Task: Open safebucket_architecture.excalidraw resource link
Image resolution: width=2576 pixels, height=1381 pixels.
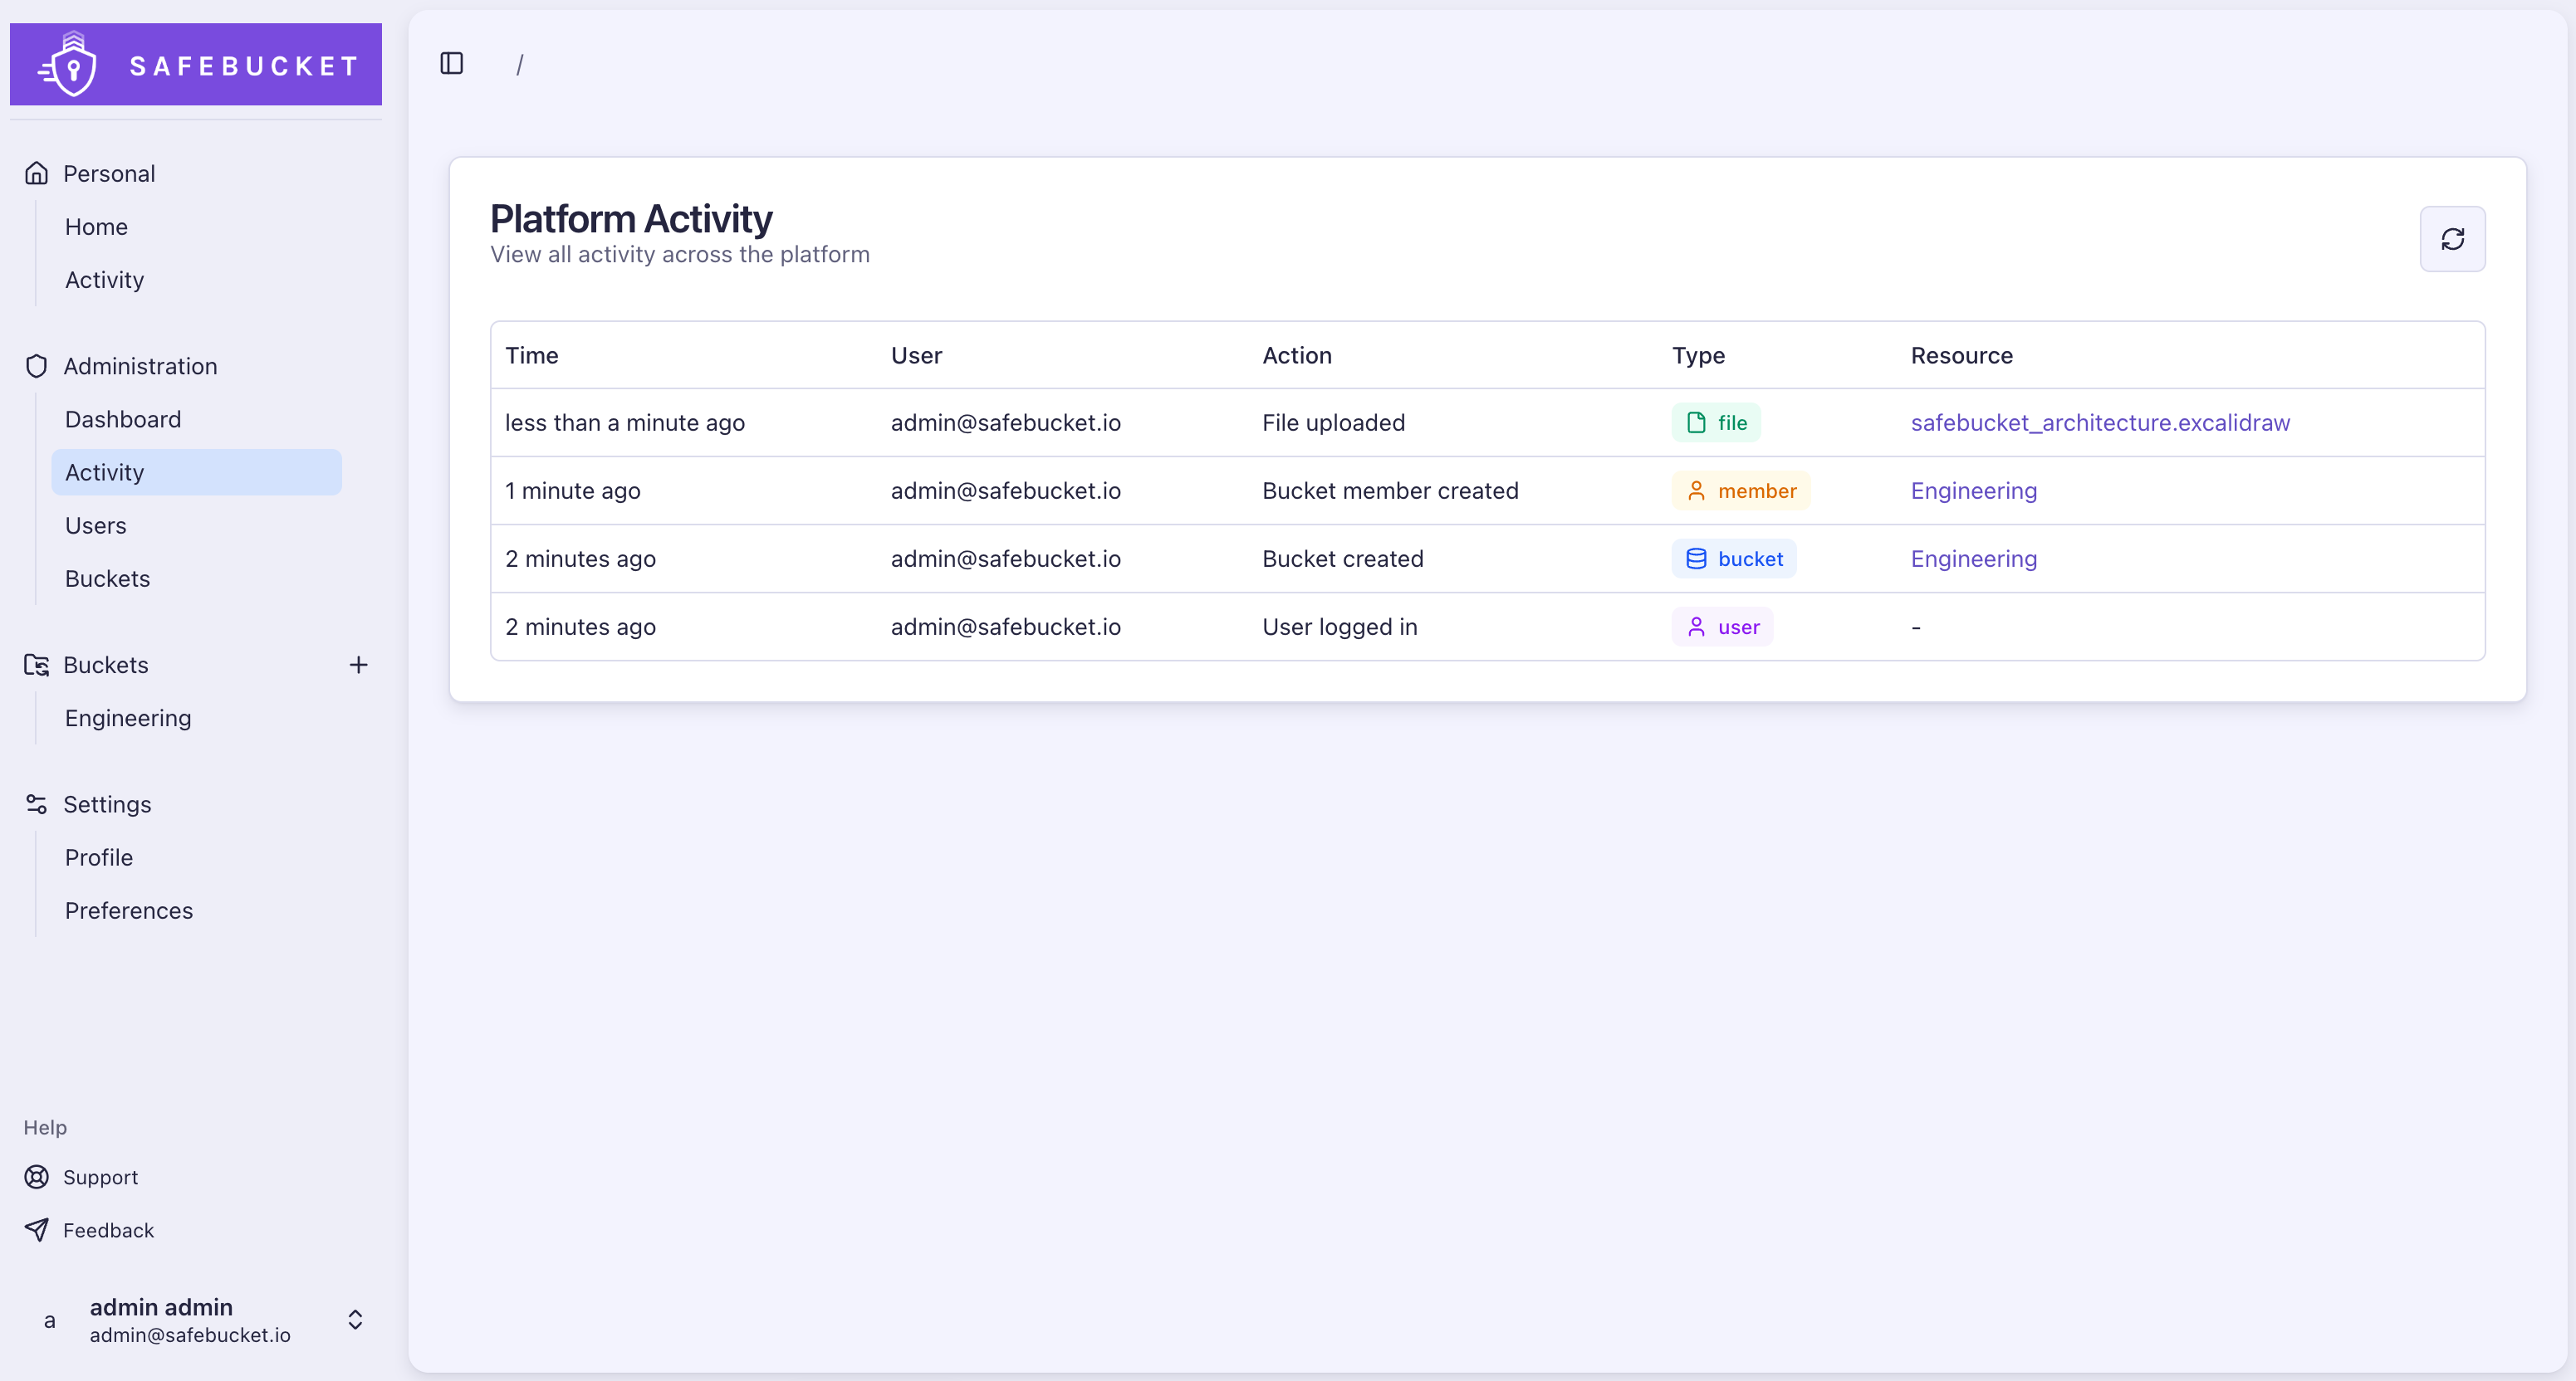Action: [x=2100, y=422]
